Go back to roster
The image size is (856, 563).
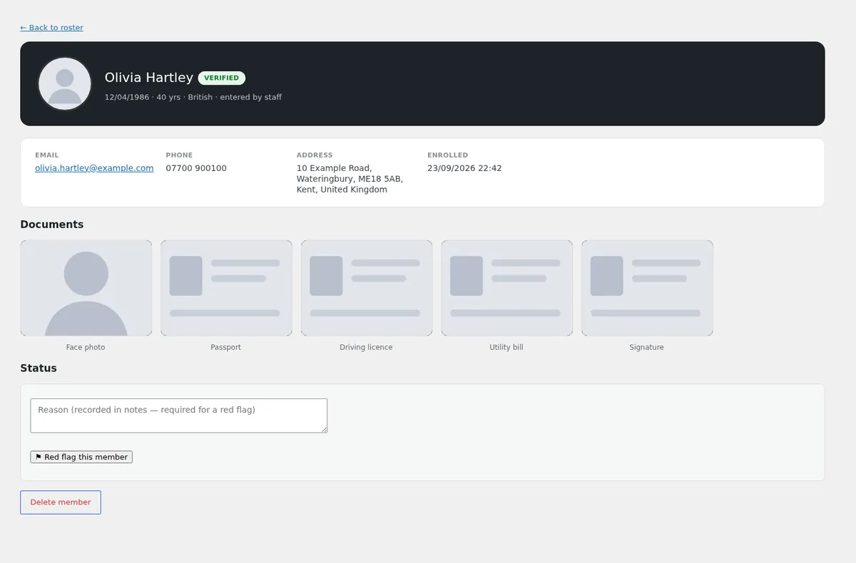pyautogui.click(x=51, y=28)
